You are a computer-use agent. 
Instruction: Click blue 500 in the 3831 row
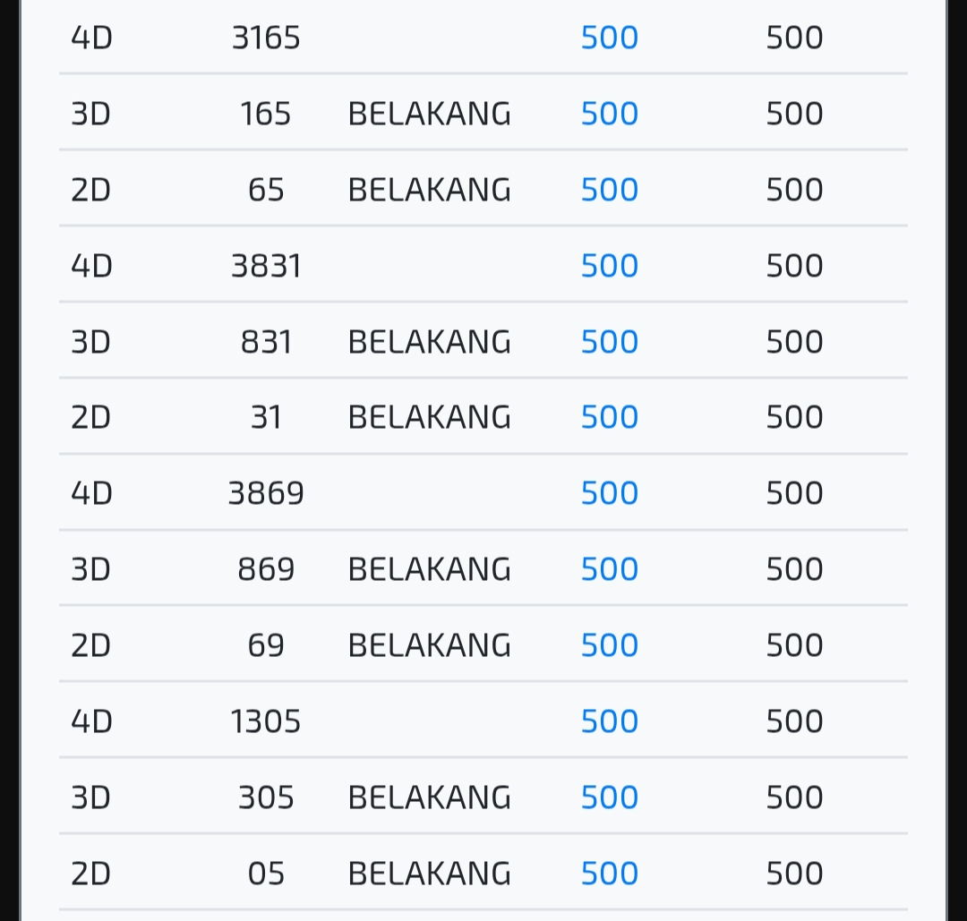pos(610,266)
